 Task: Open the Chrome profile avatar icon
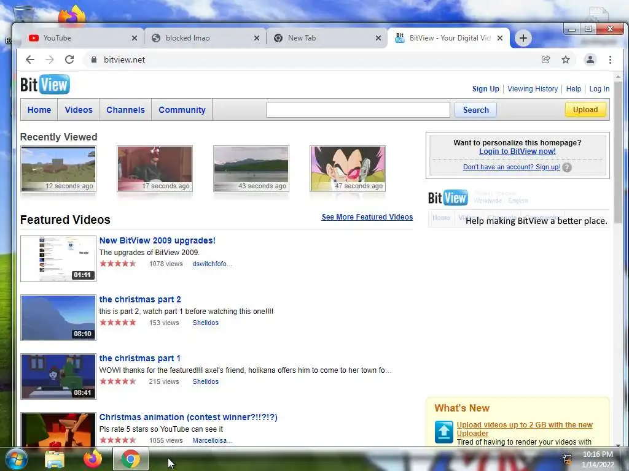click(590, 59)
